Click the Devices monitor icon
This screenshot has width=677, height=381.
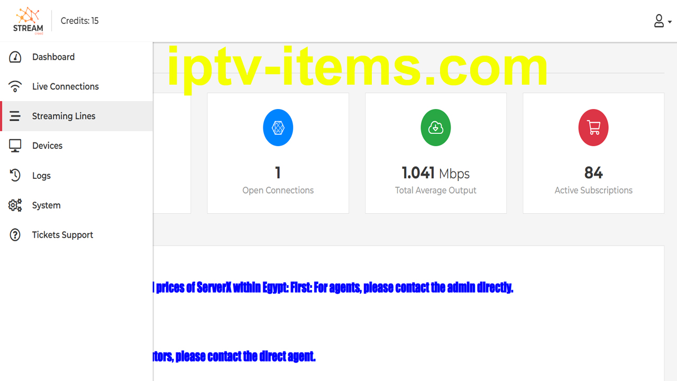coord(15,146)
